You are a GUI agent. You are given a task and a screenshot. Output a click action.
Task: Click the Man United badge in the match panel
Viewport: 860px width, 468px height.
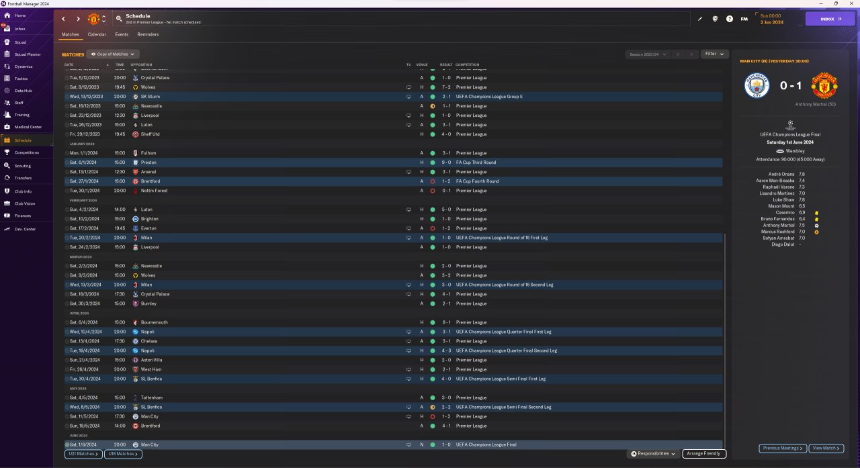coord(824,86)
